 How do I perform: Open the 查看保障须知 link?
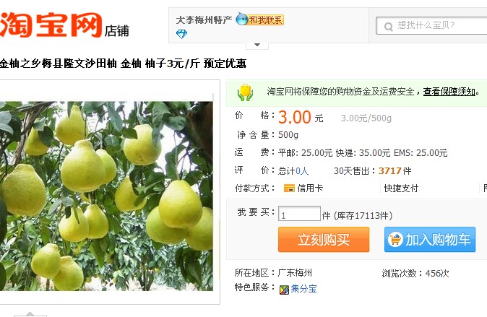(x=449, y=92)
